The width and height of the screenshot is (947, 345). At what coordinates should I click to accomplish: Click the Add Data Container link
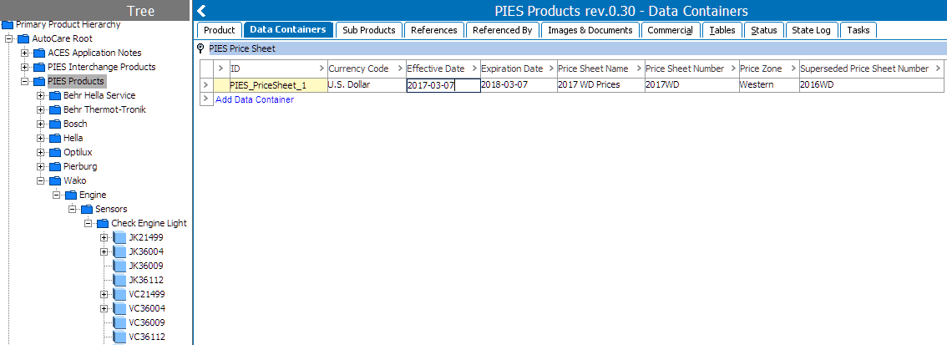click(255, 99)
